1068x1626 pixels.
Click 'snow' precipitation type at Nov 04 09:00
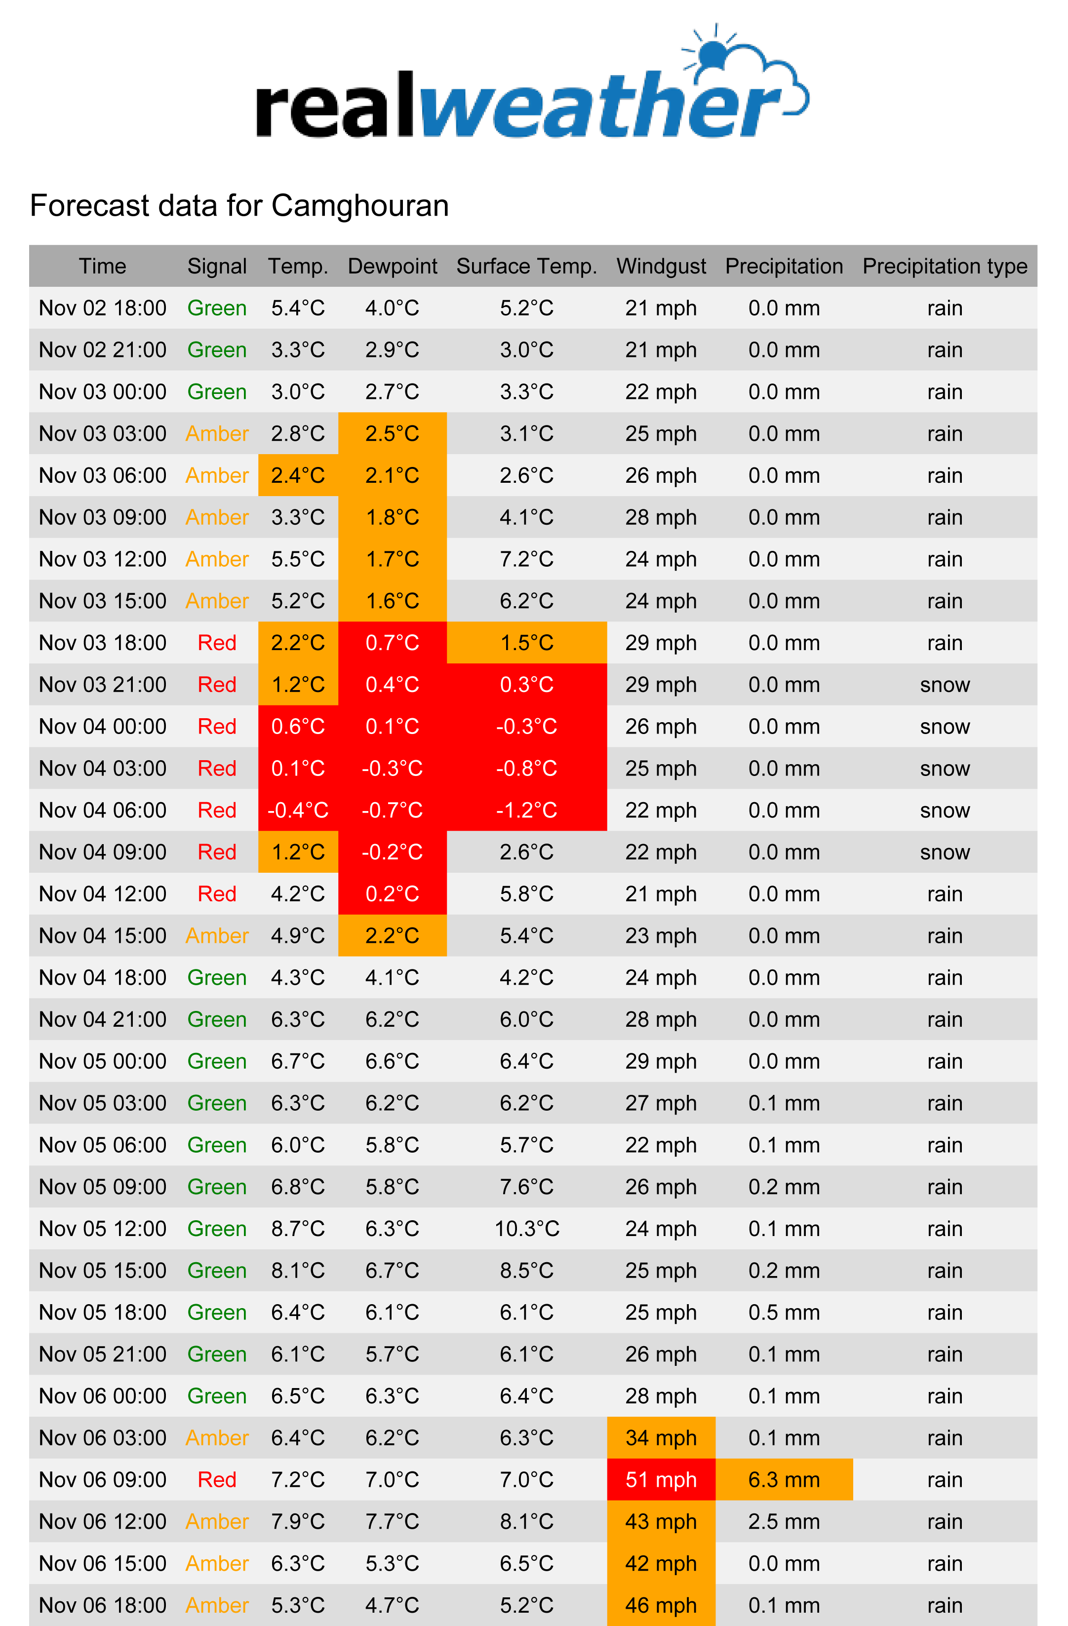pos(945,852)
